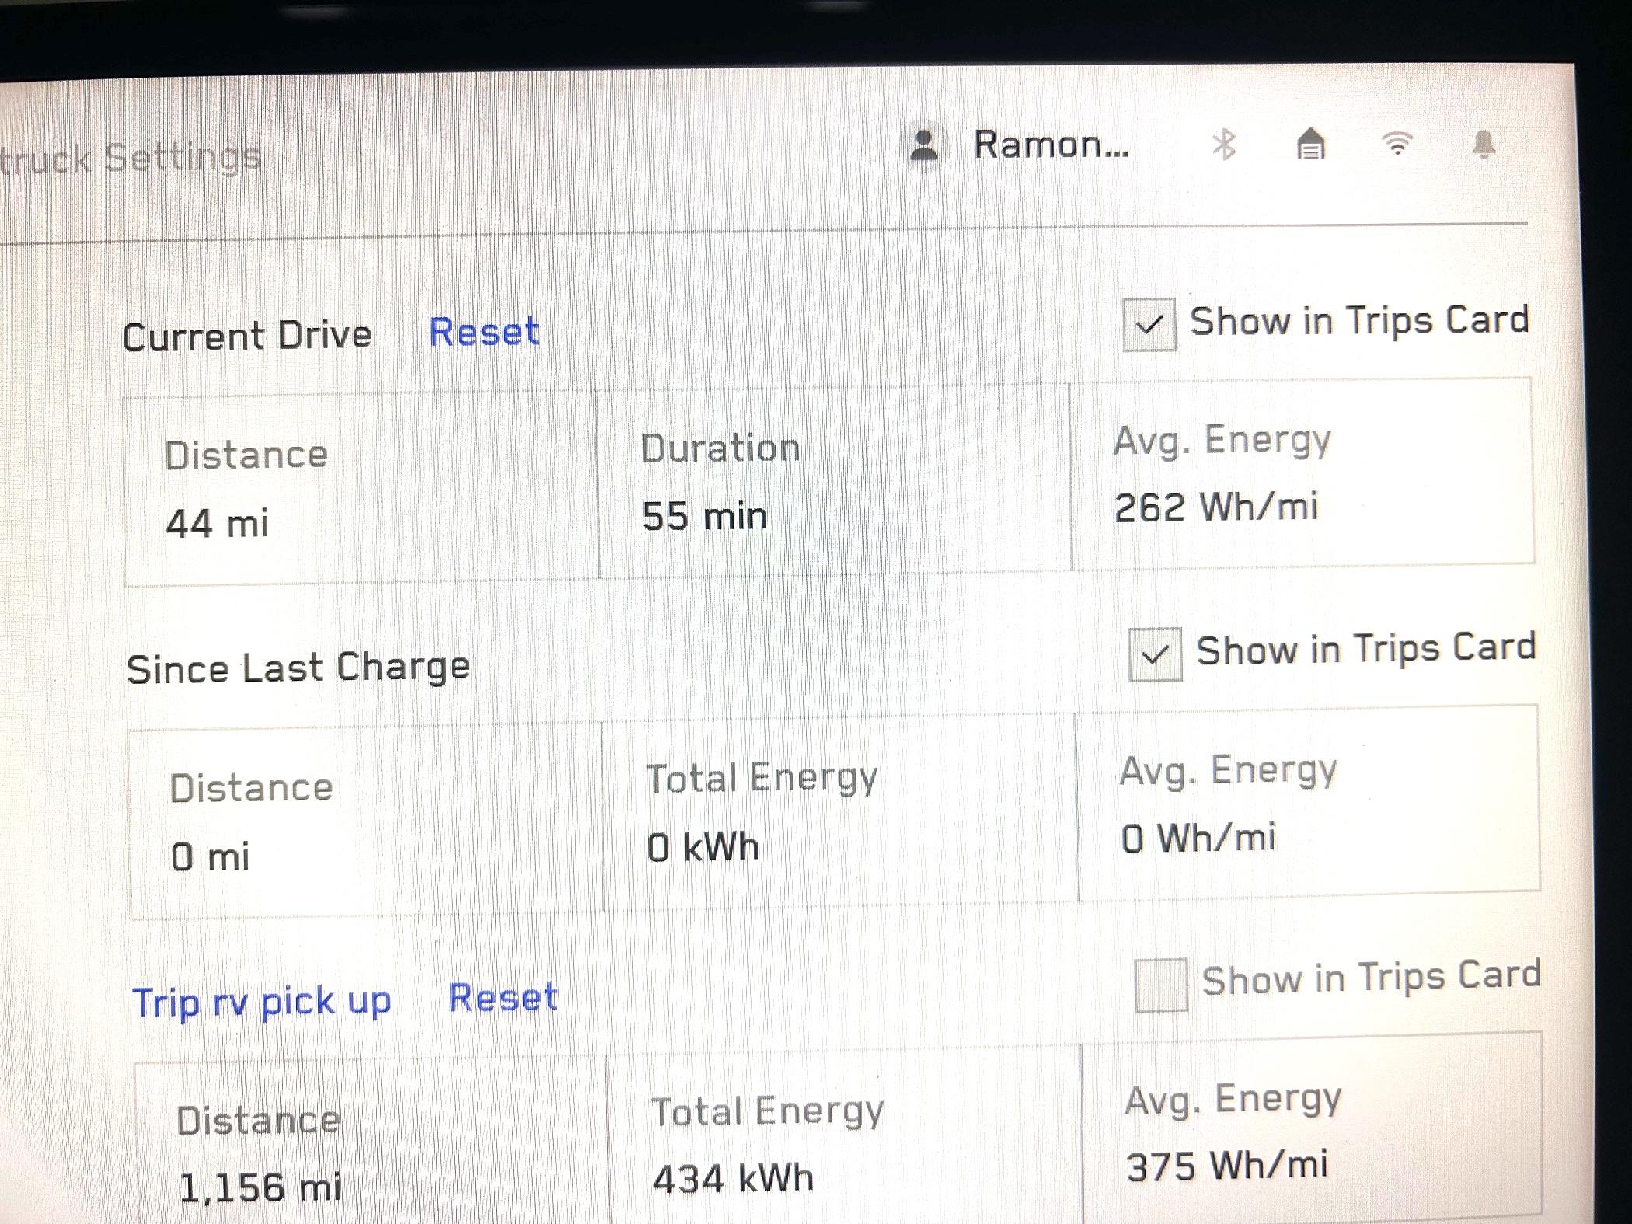Uncheck Show in Trips Card for Current Drive

(x=1149, y=324)
